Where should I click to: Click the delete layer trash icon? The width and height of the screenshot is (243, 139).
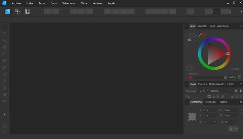coord(241,97)
